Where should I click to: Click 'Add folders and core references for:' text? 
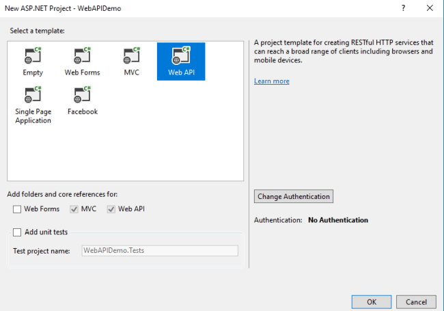point(62,194)
